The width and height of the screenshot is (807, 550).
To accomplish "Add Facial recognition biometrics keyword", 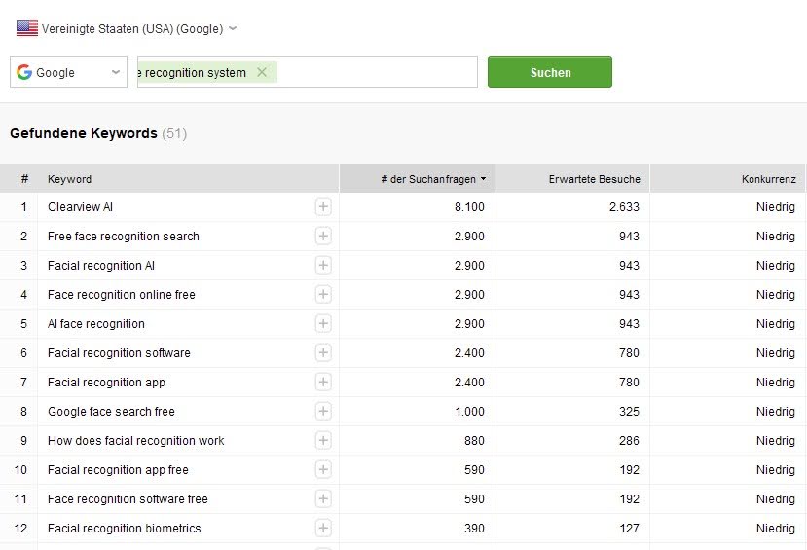I will coord(323,528).
